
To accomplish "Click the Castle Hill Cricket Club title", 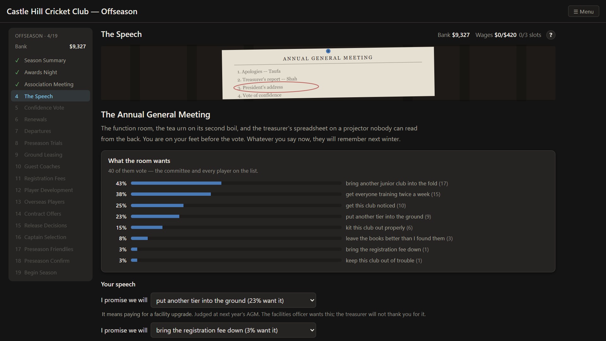I will (x=72, y=11).
